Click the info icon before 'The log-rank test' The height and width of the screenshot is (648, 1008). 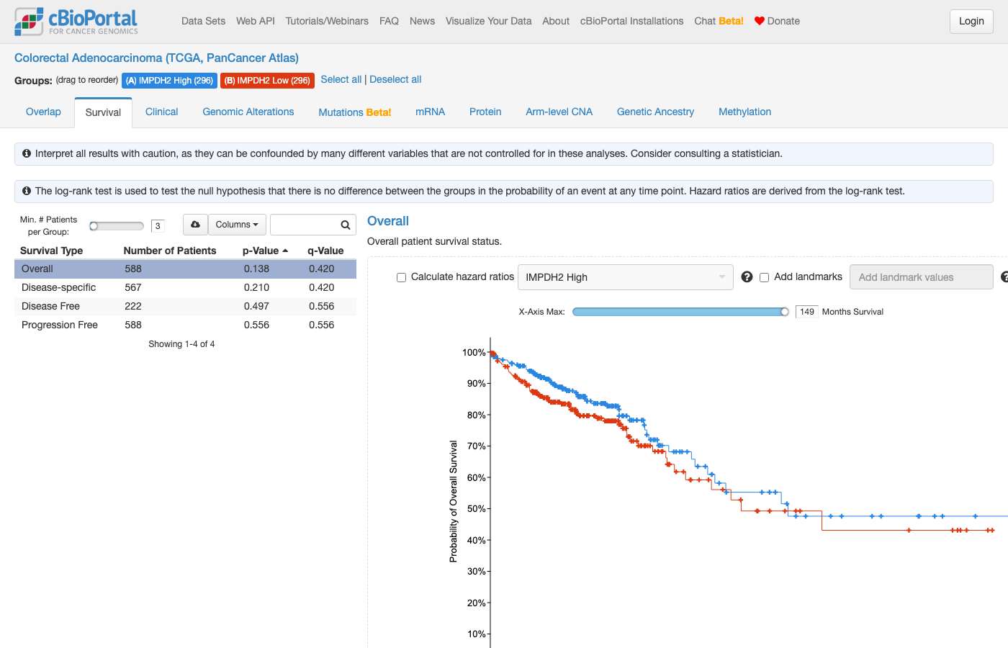(27, 191)
